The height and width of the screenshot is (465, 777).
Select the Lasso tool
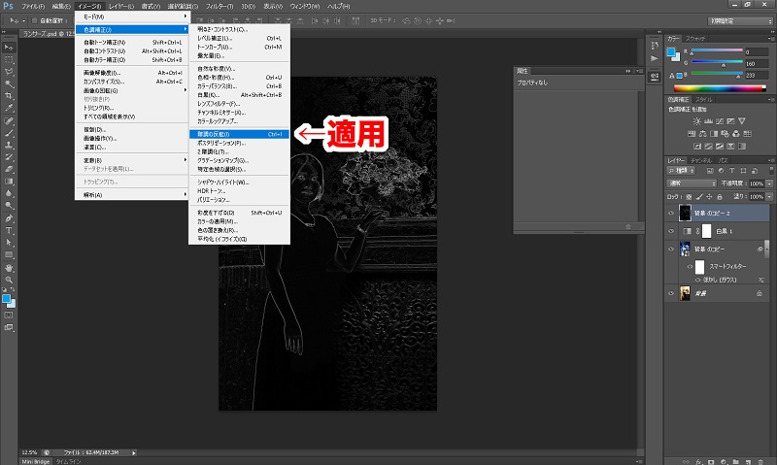(x=9, y=71)
